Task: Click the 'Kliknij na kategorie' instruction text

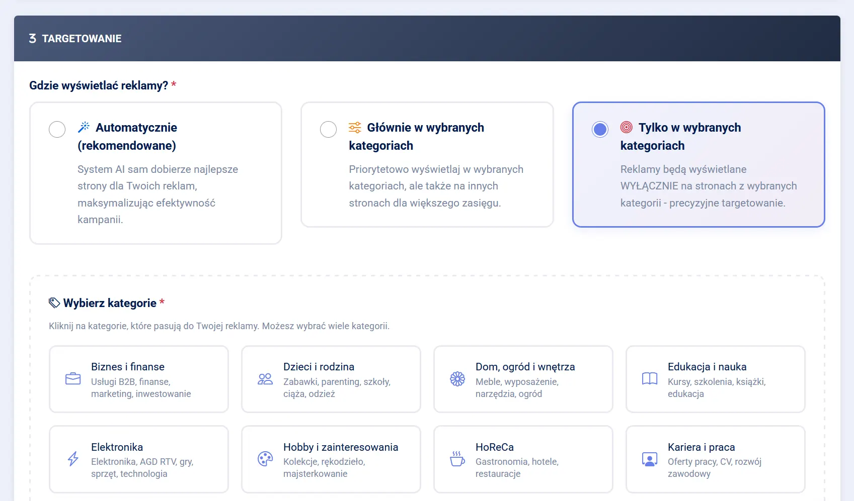Action: pos(219,326)
